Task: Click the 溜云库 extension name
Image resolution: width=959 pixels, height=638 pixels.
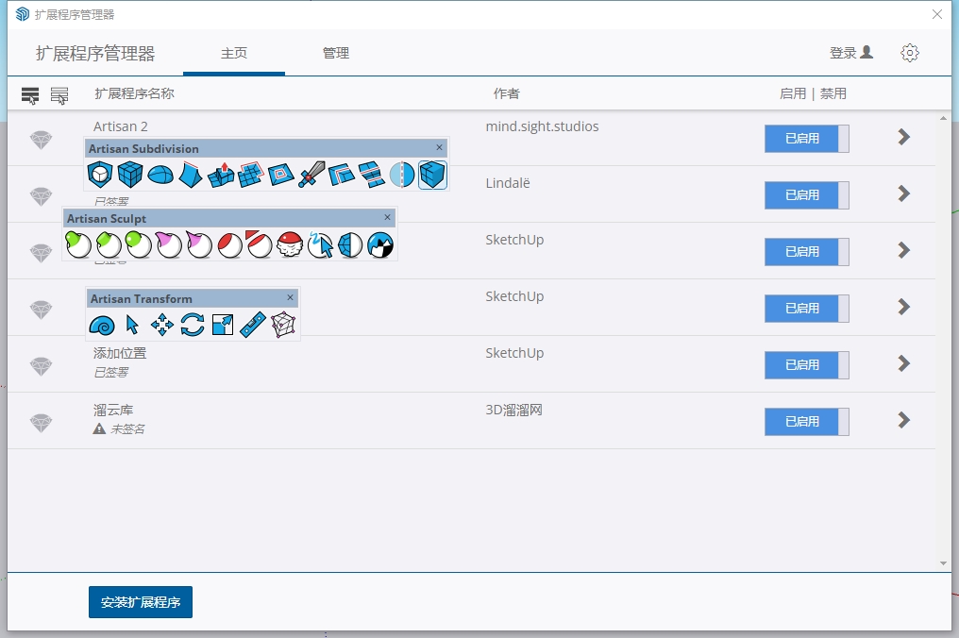Action: click(x=113, y=410)
